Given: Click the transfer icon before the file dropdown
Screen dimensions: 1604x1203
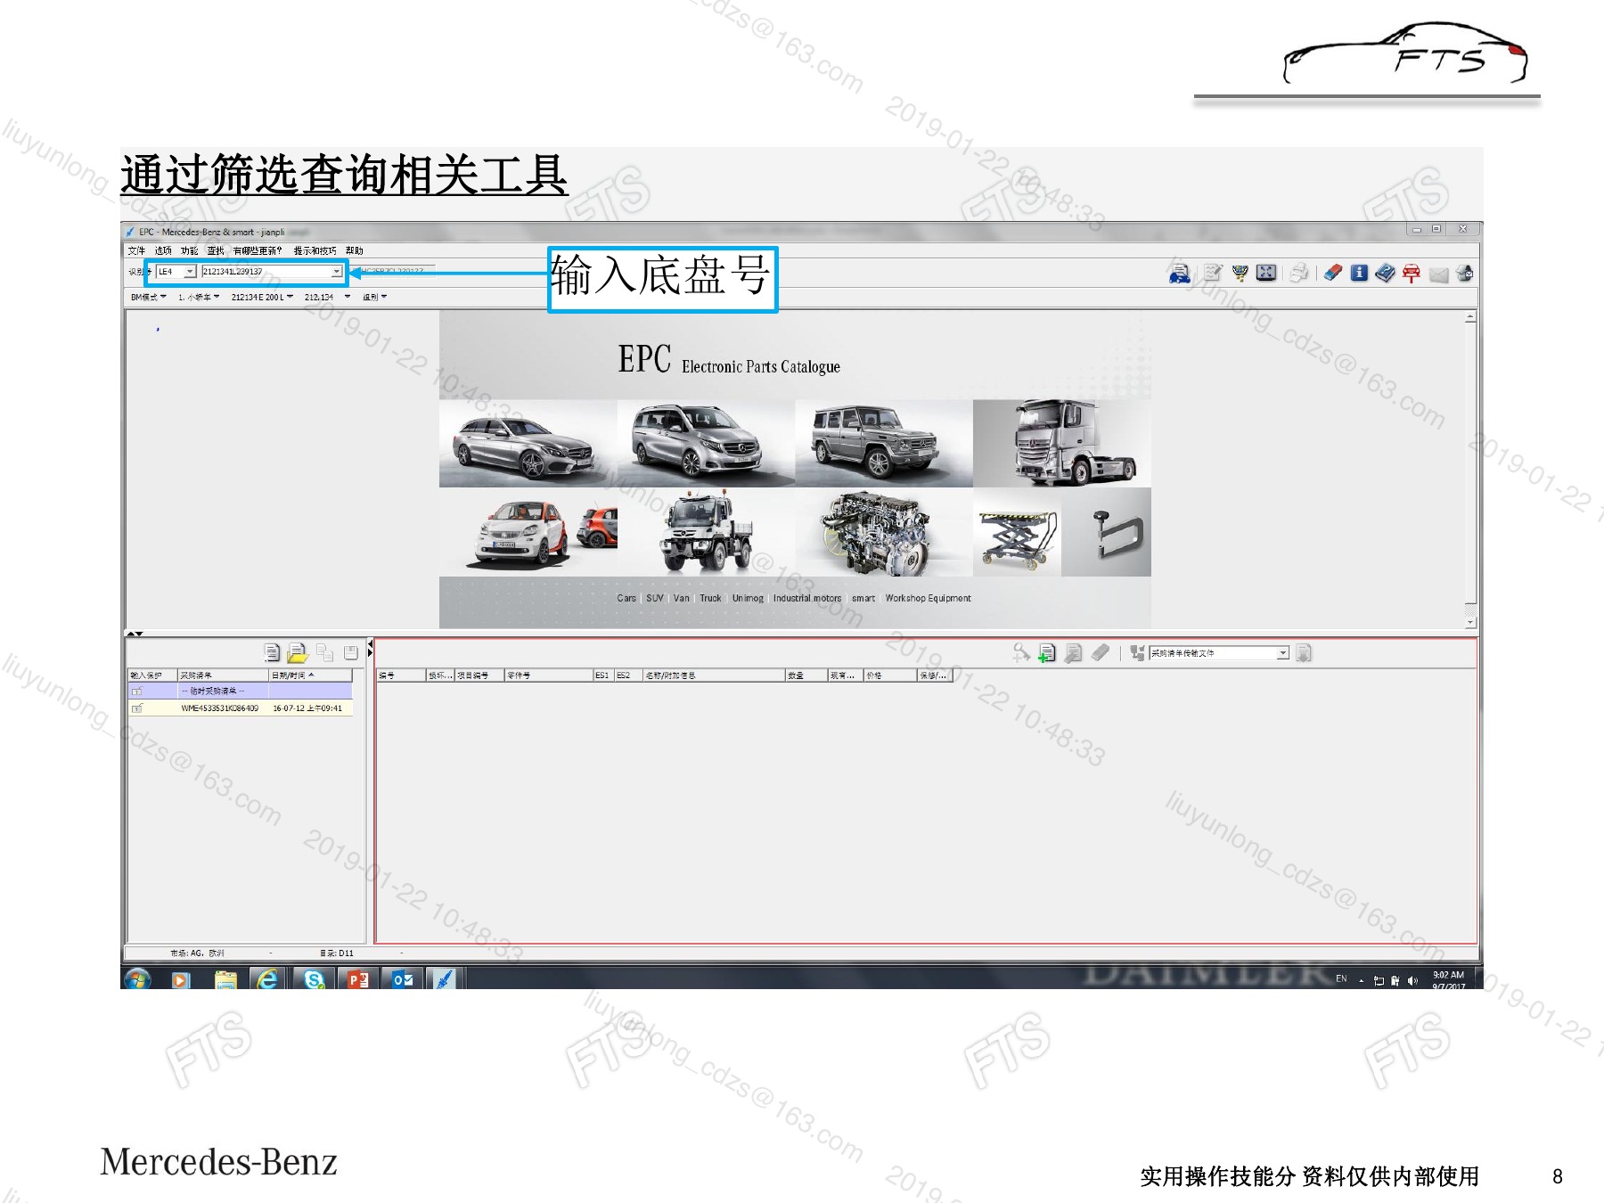Looking at the screenshot, I should [1137, 653].
